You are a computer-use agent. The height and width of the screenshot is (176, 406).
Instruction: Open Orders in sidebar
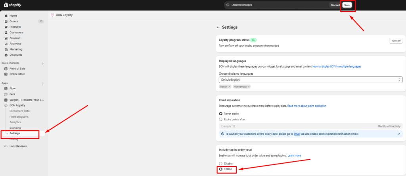[x=14, y=21]
